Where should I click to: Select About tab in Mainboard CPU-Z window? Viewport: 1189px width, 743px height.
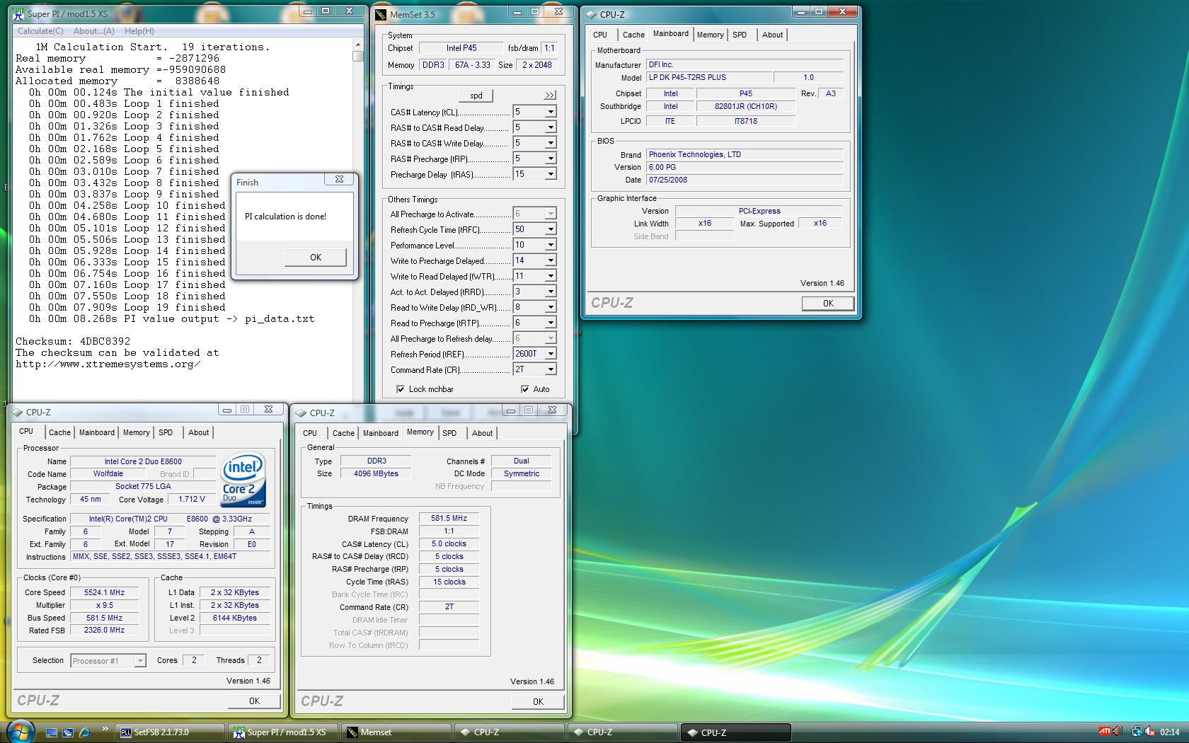click(x=772, y=35)
